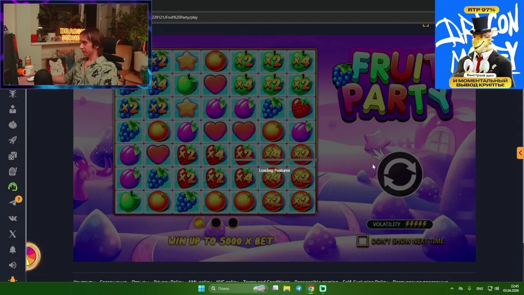The height and width of the screenshot is (295, 524).
Task: Expand the orange side panel arrow
Action: pyautogui.click(x=520, y=153)
